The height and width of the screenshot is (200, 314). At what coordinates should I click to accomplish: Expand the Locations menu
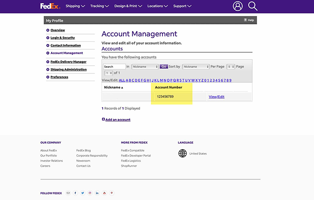pyautogui.click(x=158, y=6)
